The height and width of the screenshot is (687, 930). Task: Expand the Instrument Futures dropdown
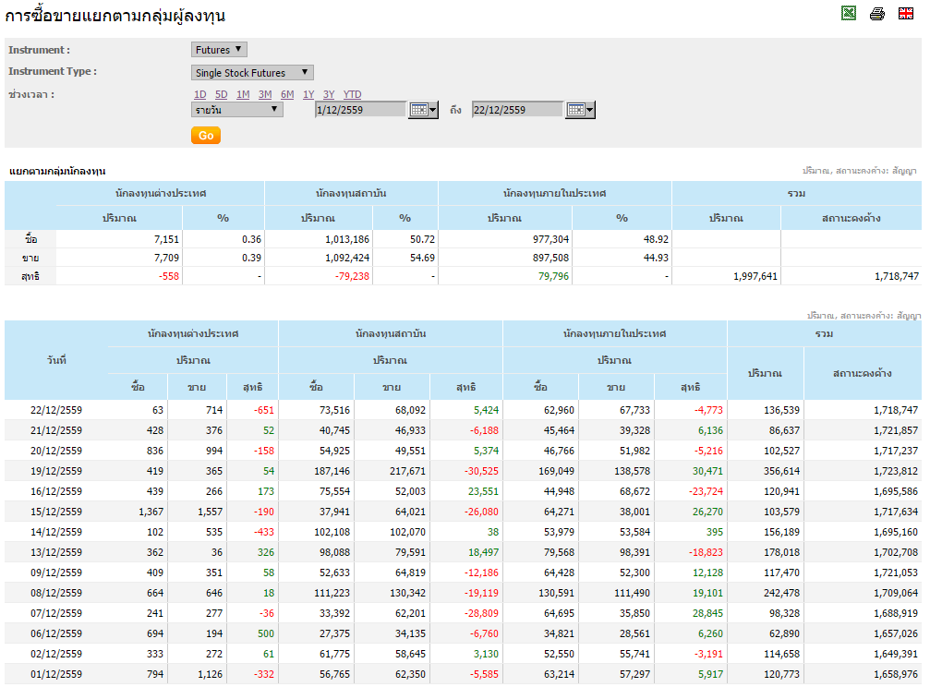click(219, 50)
